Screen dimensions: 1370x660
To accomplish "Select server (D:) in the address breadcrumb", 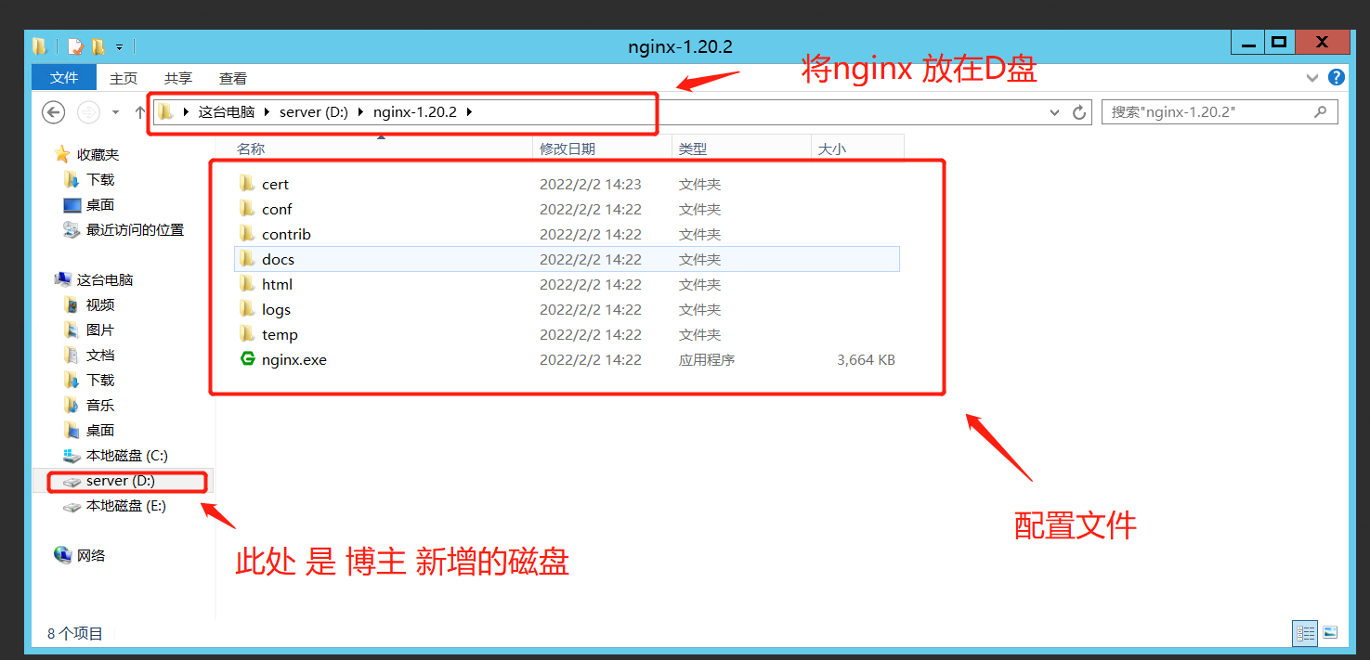I will (313, 112).
